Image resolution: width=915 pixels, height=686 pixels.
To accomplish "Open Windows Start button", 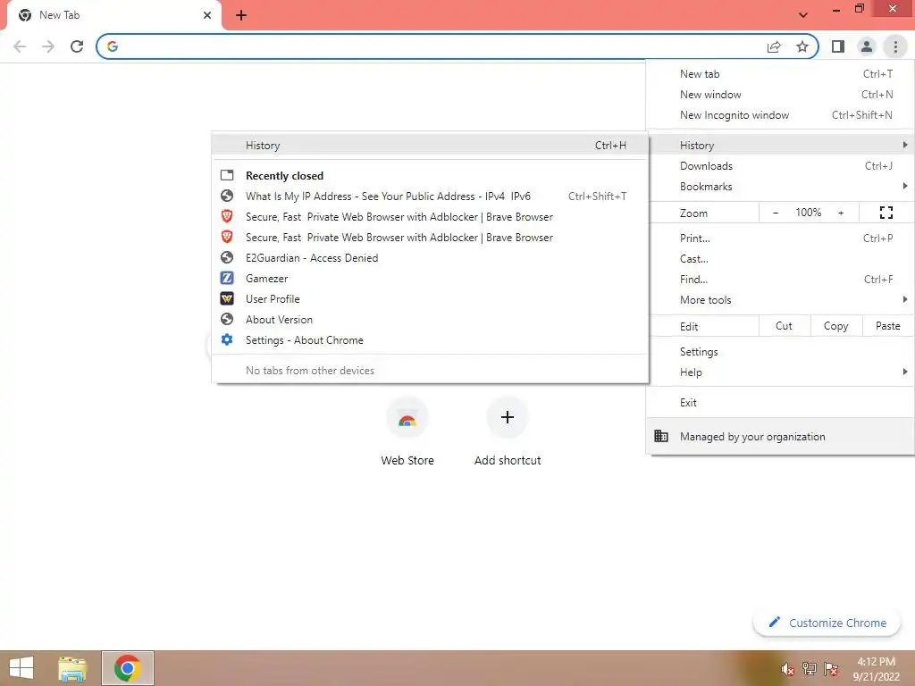I will point(21,668).
